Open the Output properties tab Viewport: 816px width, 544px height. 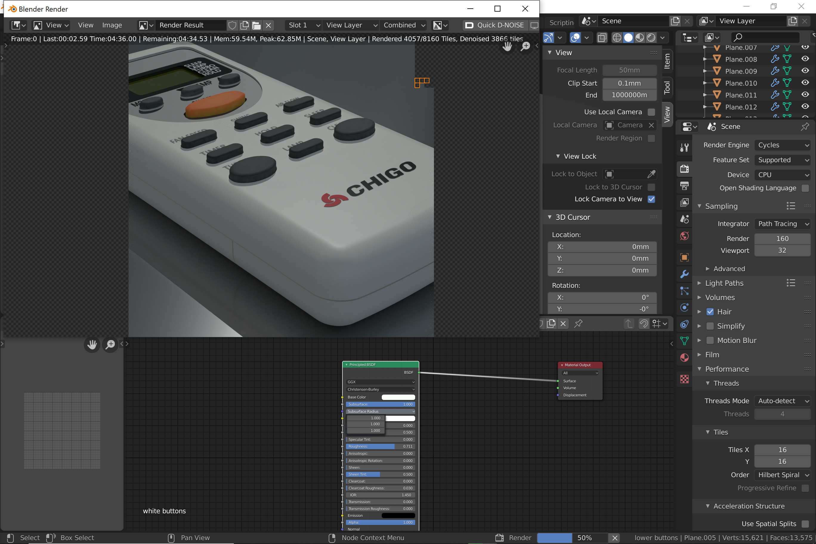(684, 186)
